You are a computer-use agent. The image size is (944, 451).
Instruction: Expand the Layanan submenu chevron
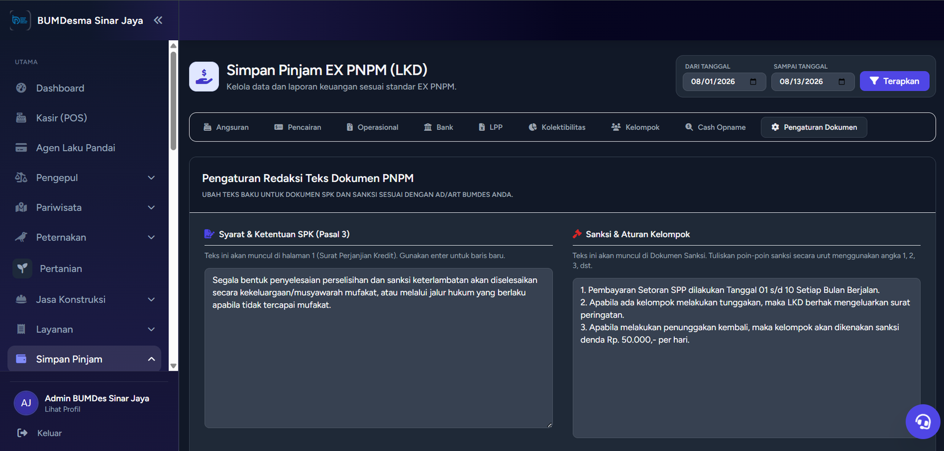(x=151, y=329)
